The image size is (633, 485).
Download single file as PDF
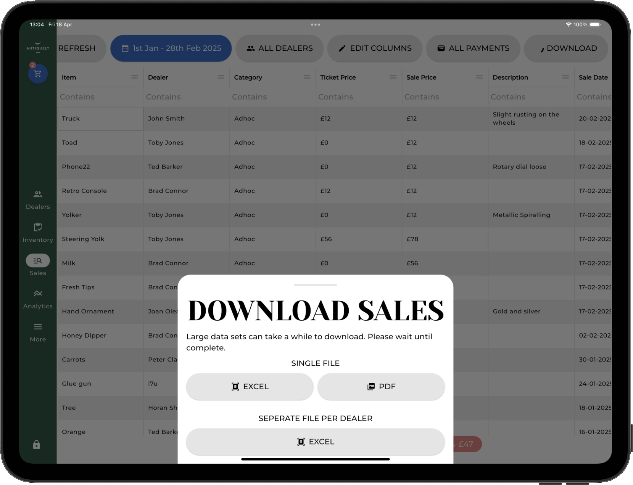pyautogui.click(x=381, y=387)
